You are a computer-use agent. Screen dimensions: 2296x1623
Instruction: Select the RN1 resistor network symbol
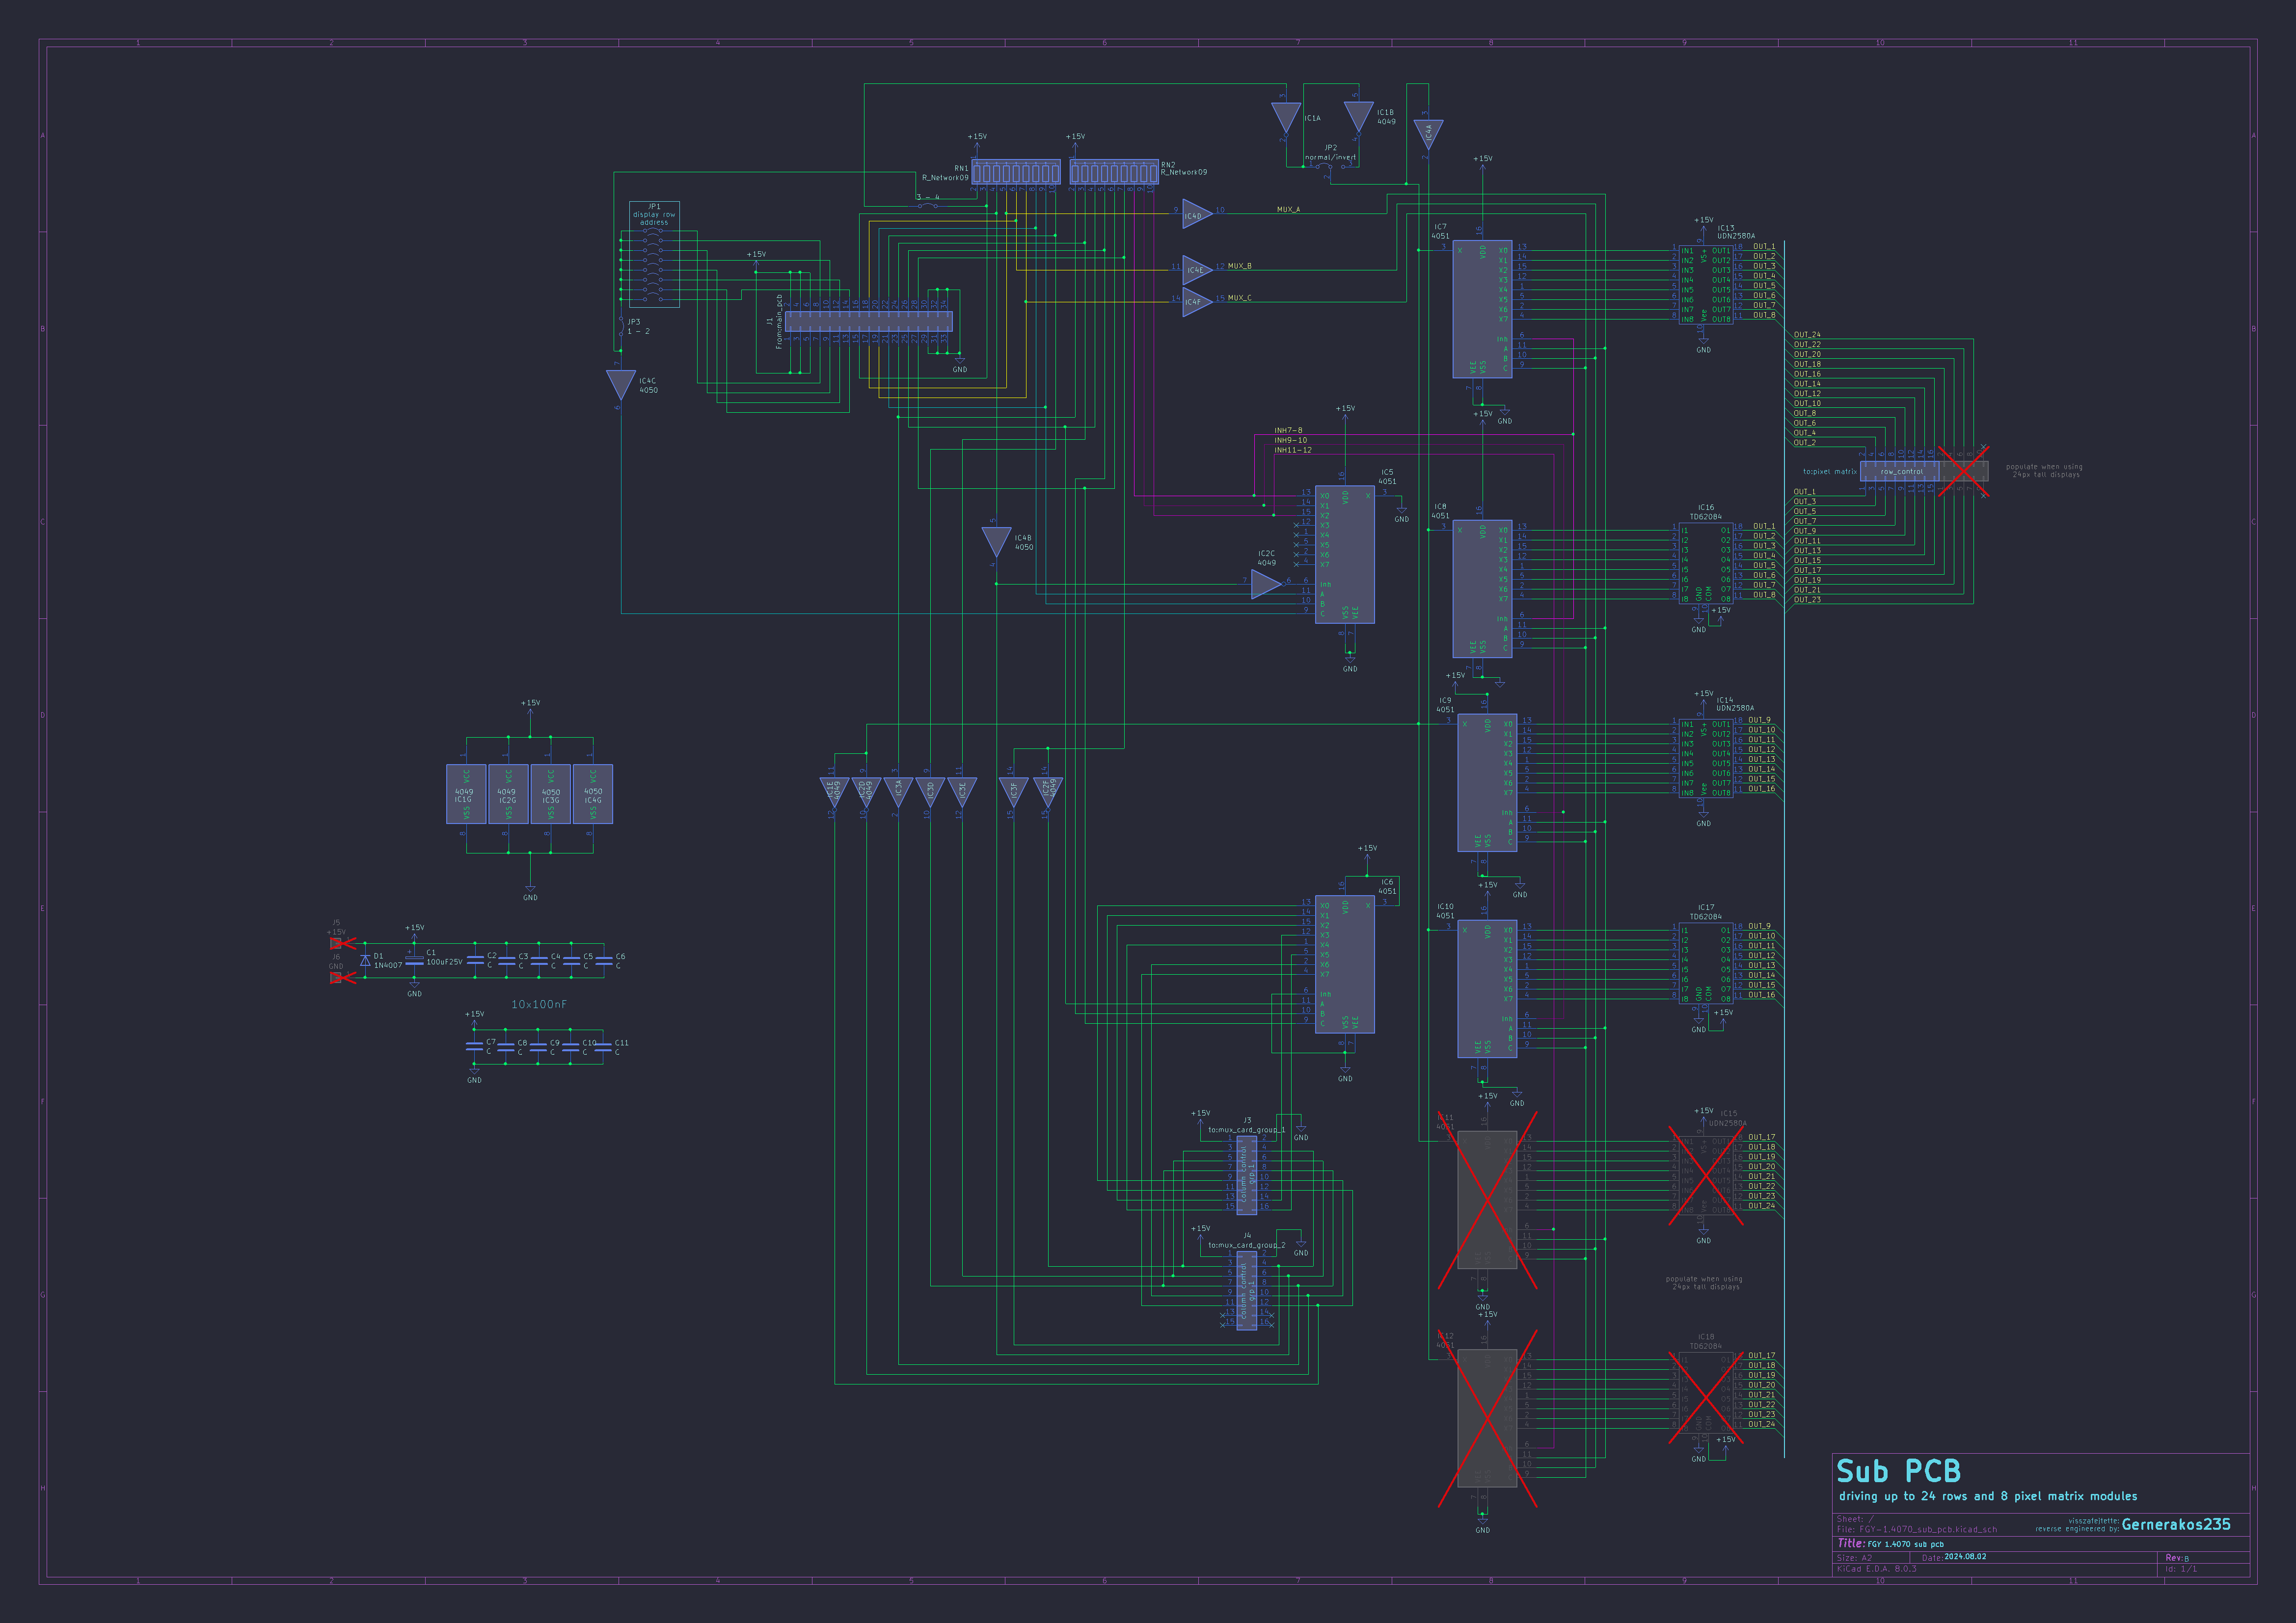click(1016, 172)
